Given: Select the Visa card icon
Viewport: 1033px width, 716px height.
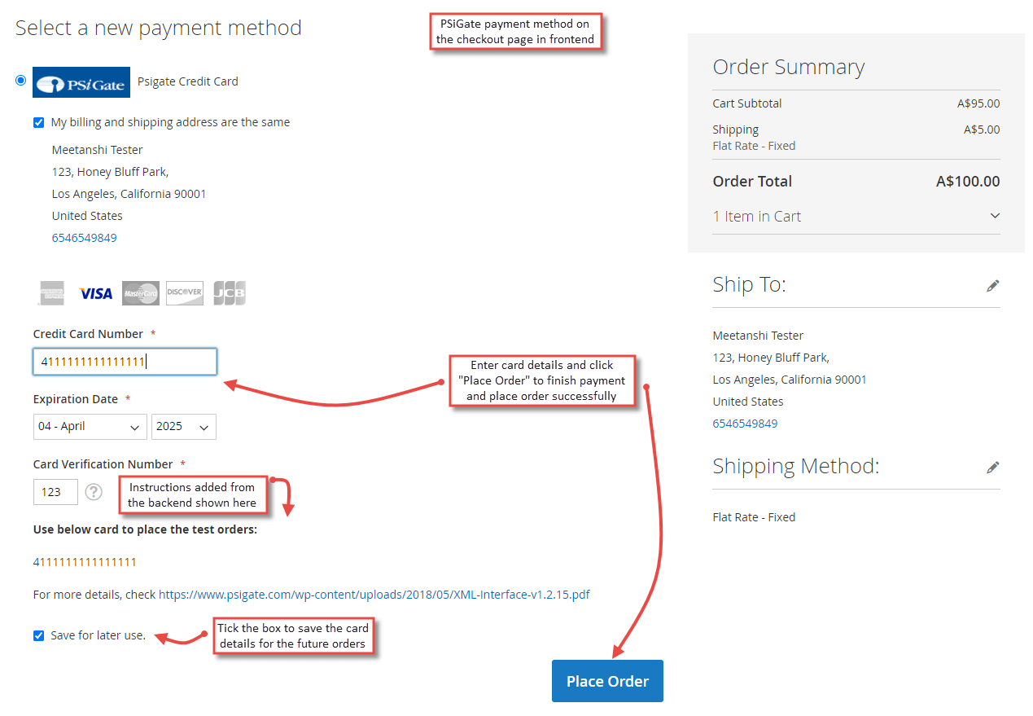Looking at the screenshot, I should (95, 292).
